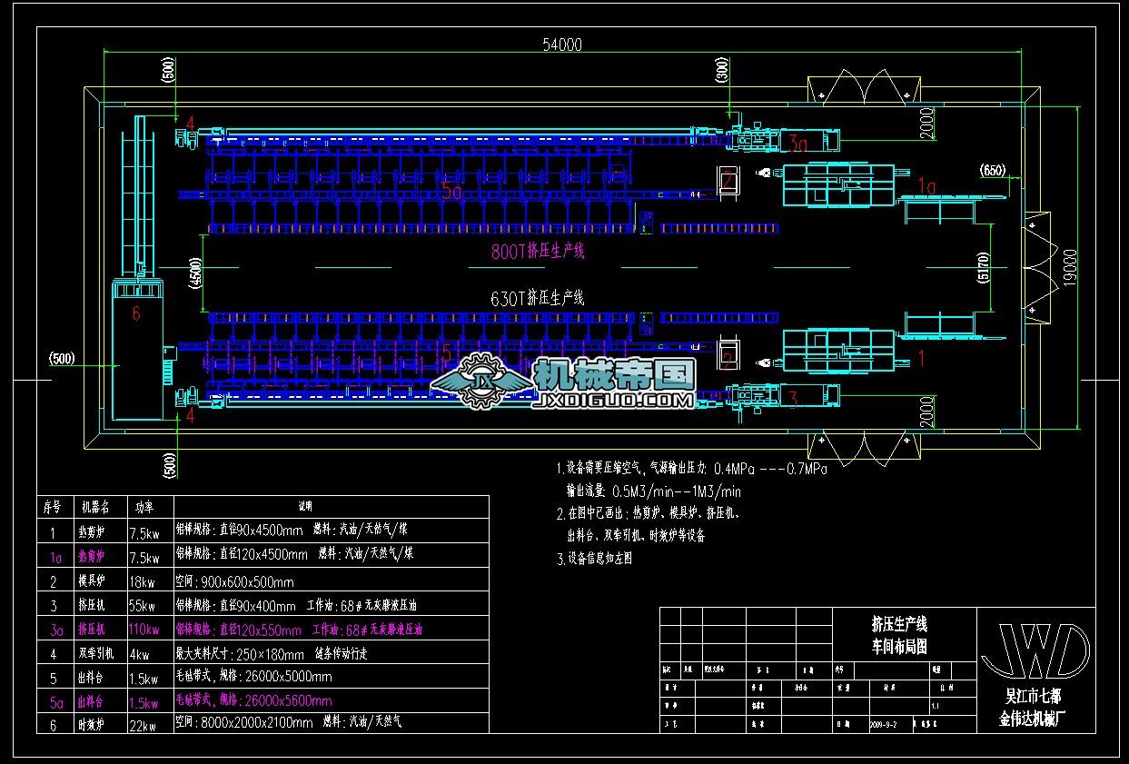This screenshot has height=764, width=1129.
Task: Pick the 630T挤压生产线 label
Action: [x=539, y=297]
